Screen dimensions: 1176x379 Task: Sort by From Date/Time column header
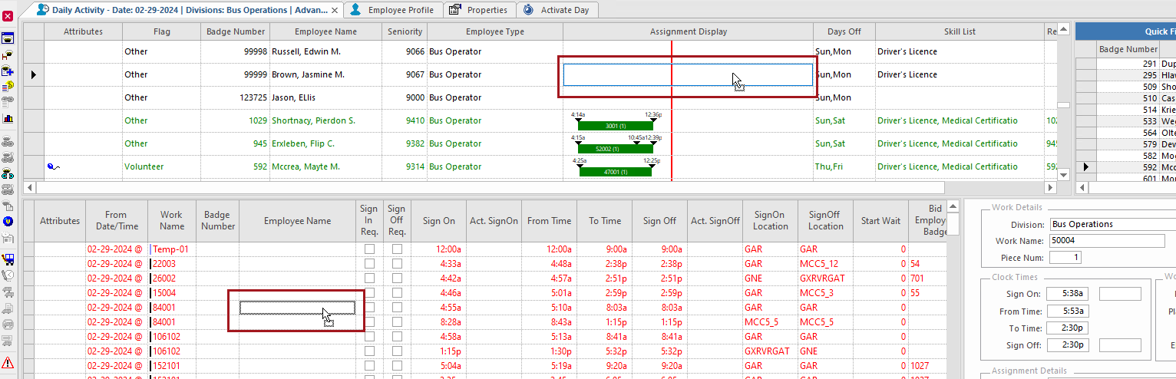click(116, 220)
